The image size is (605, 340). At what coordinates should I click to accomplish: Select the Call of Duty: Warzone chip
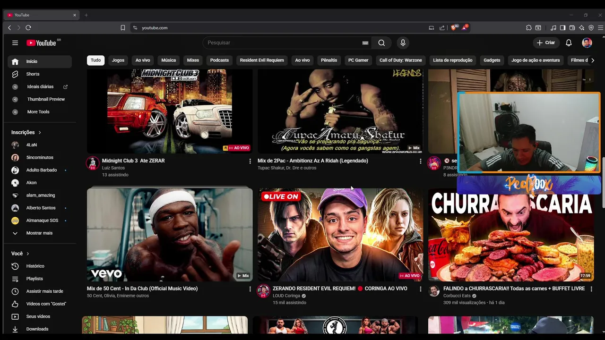tap(401, 60)
